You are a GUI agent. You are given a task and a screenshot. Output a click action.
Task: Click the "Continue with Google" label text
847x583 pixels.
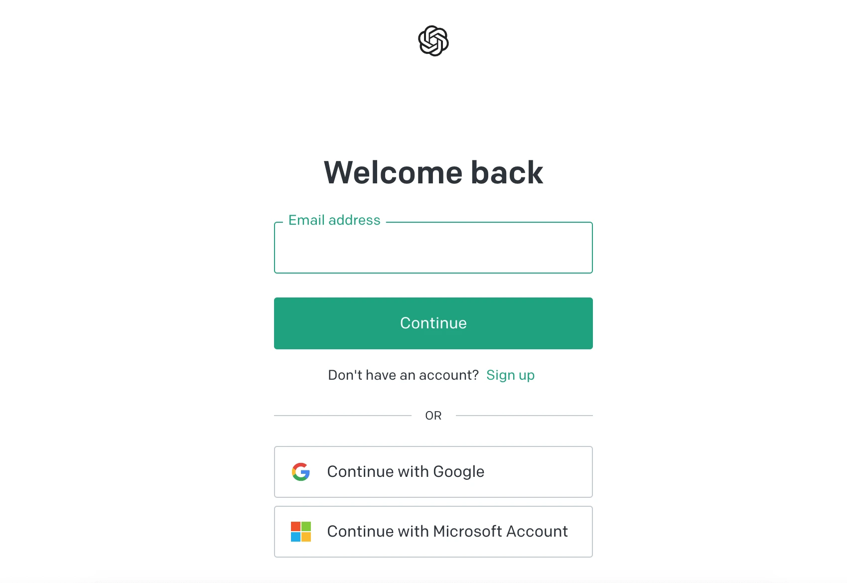[x=406, y=472]
